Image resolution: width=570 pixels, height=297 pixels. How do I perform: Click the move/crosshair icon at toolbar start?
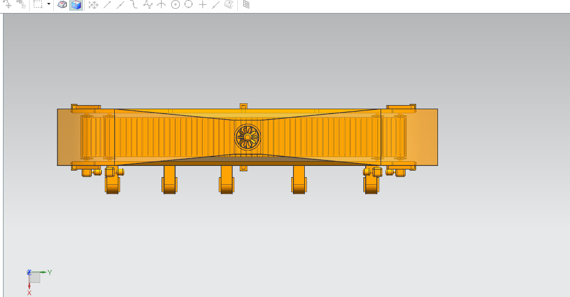coord(7,4)
